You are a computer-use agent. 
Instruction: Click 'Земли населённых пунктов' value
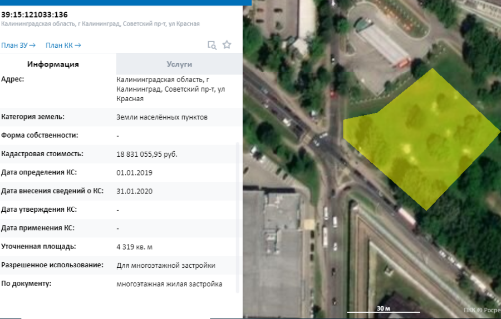point(162,117)
